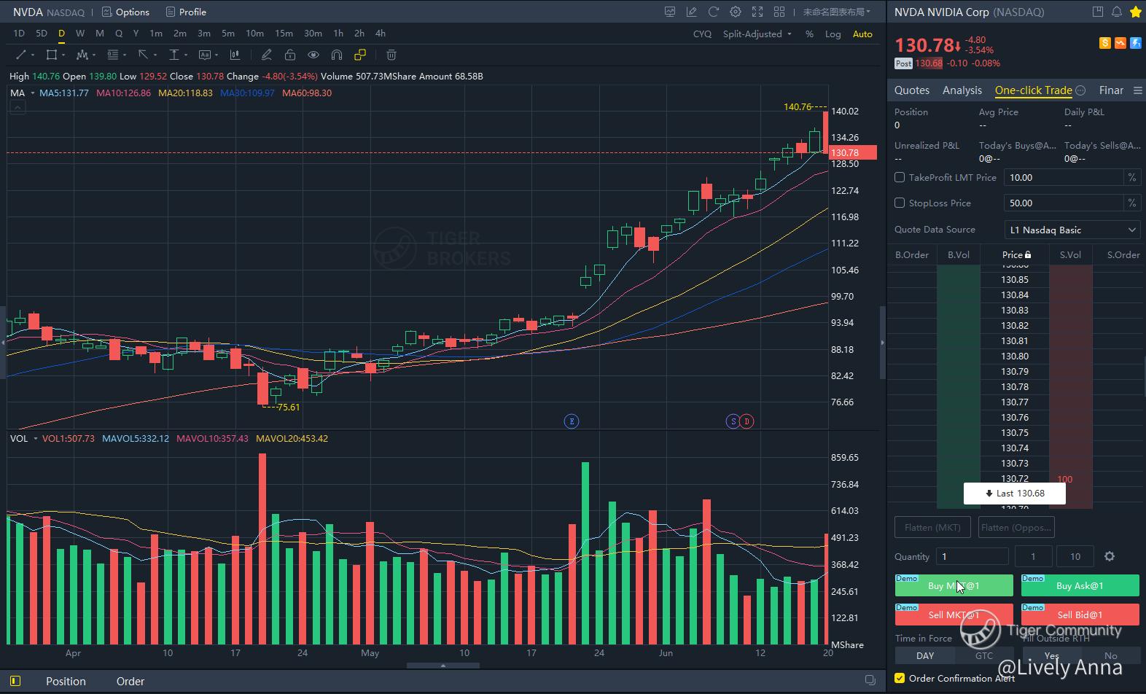
Task: Click the blue lightning badge
Action: (1136, 43)
